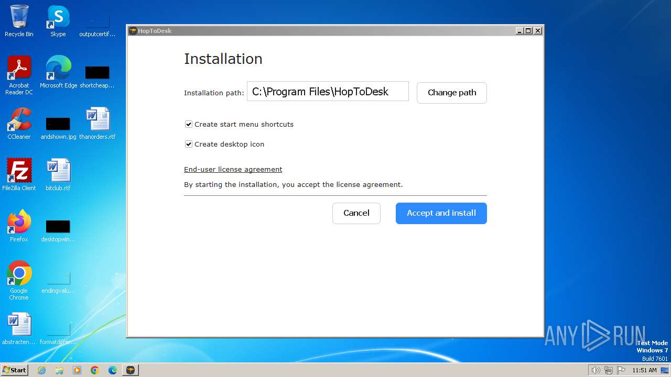The height and width of the screenshot is (377, 671).
Task: Click the network tray icon
Action: coord(609,370)
